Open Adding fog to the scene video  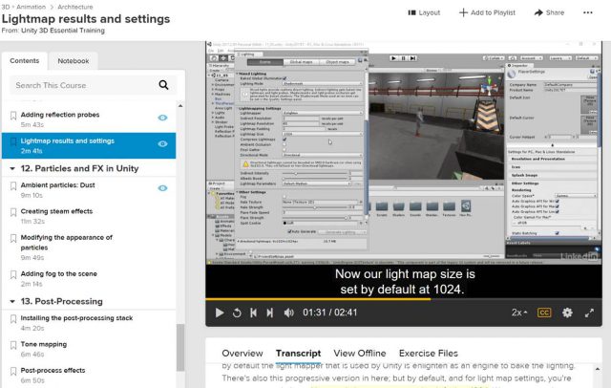tap(59, 273)
